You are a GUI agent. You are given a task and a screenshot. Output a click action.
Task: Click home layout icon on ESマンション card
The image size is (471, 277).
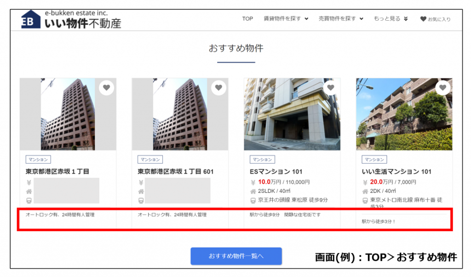[x=253, y=191]
